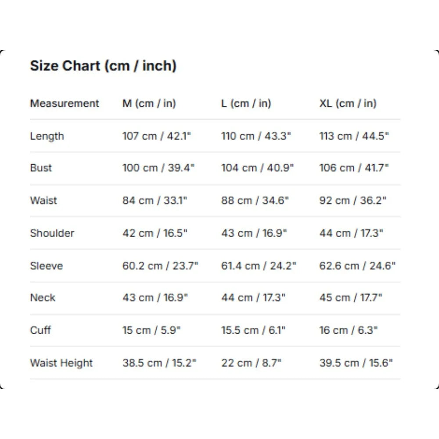Click the Shoulder row label
439x439 pixels.
point(52,233)
